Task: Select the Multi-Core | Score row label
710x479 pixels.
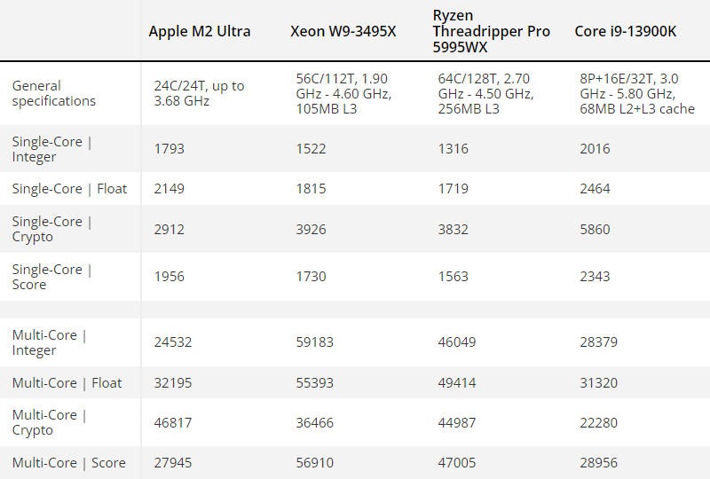Action: click(x=68, y=462)
